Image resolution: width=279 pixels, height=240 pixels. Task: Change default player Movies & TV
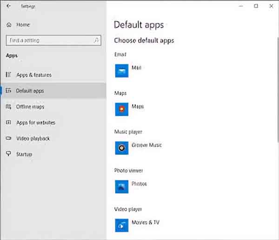click(146, 222)
